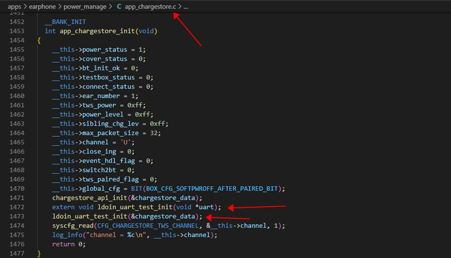Click bt_init_ok on line 1457
451x258 pixels.
[101, 68]
